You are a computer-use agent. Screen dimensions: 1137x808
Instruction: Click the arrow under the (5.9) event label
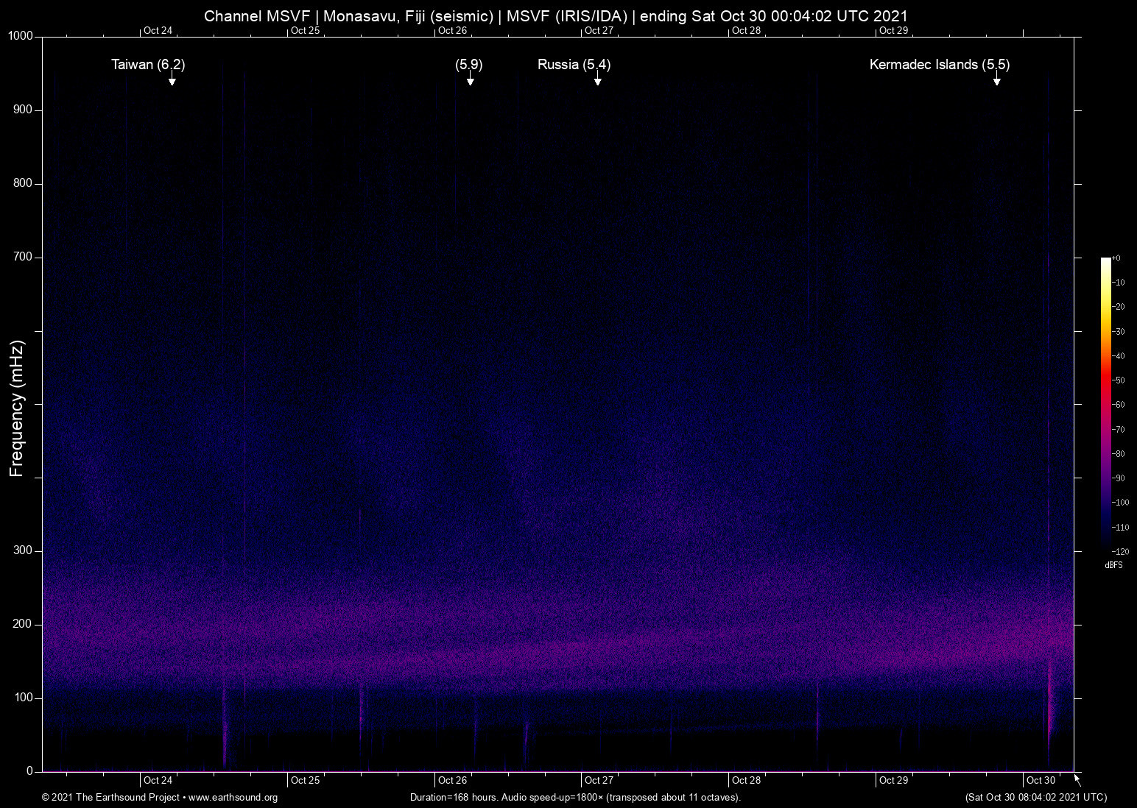click(470, 79)
